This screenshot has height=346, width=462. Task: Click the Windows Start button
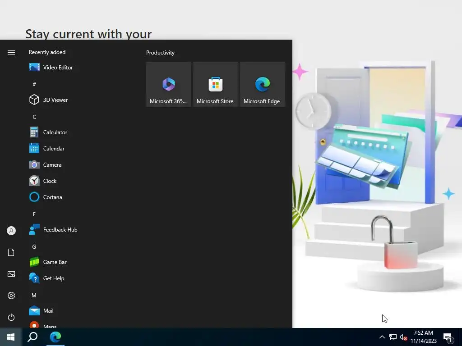pyautogui.click(x=11, y=337)
